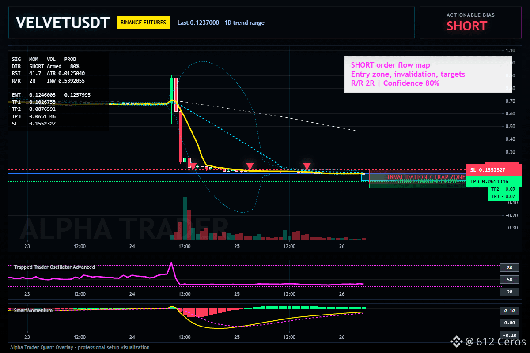Screen dimensions: 530x353
Task: Click date 24 on the oscillator time axis
Action: point(132,293)
